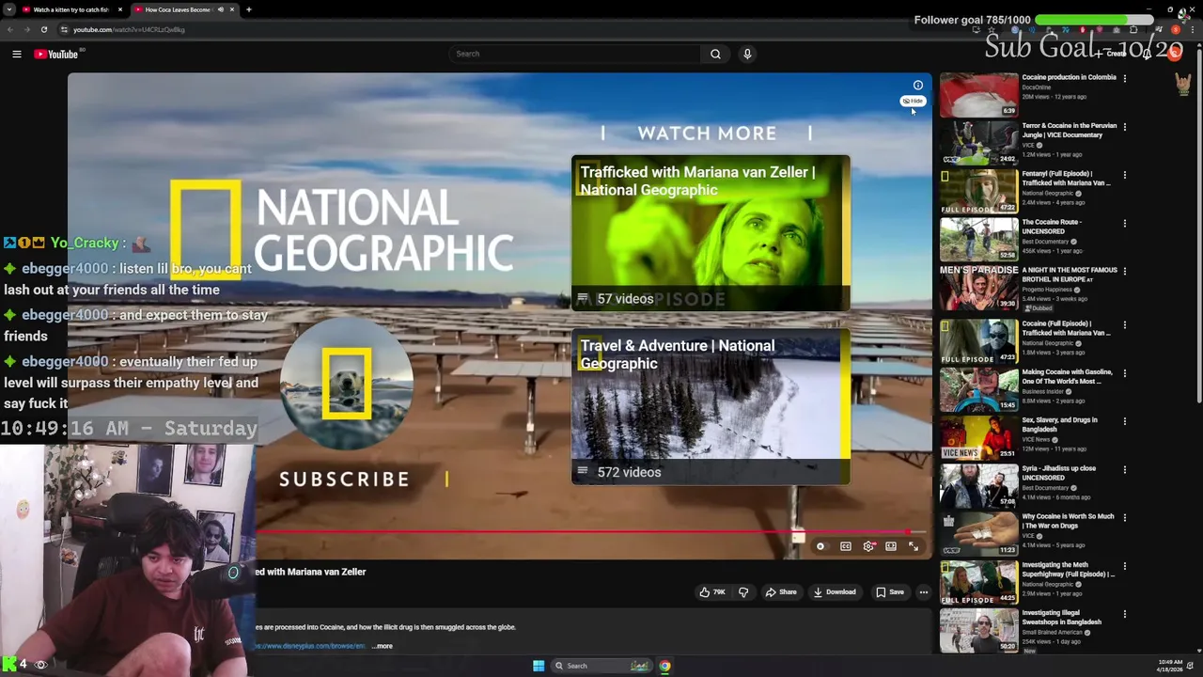Open 'Cocaine production in Colombia' thumbnail
Viewport: 1203px width, 677px height.
point(978,95)
